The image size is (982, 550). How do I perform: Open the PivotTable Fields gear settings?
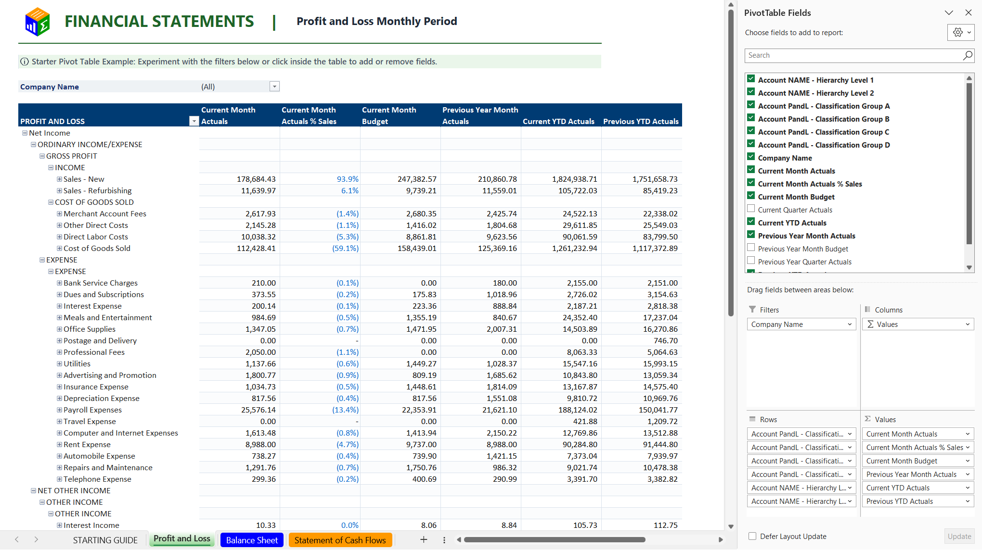960,33
